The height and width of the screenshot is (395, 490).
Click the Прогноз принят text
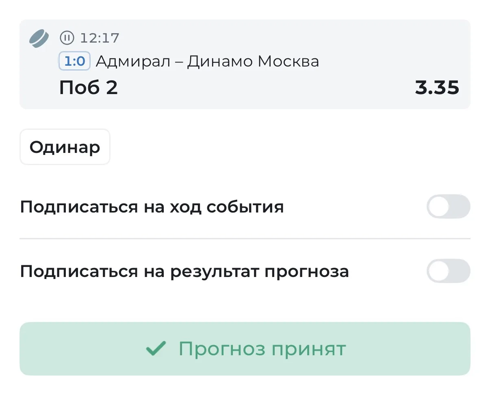point(262,349)
